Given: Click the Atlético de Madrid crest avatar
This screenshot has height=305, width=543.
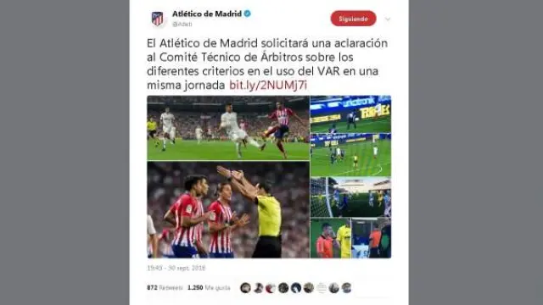Looking at the screenshot, I should point(157,19).
